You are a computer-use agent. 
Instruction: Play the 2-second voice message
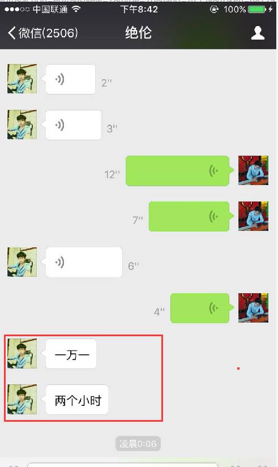tap(71, 79)
